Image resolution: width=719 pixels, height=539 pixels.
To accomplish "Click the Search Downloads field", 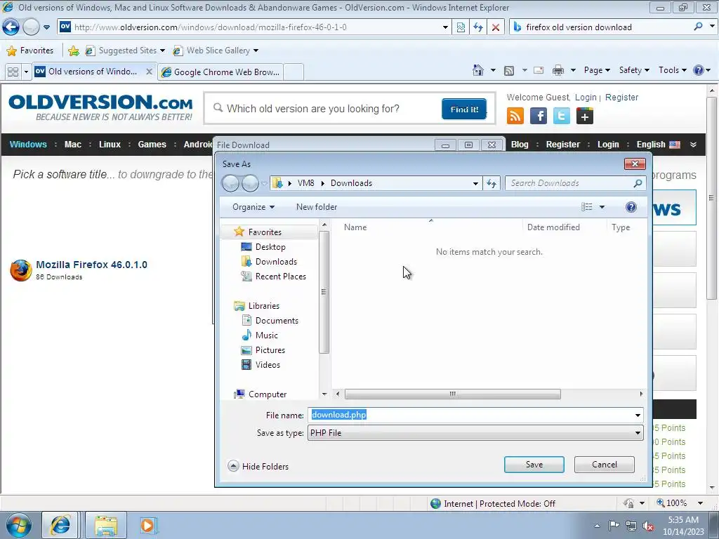I will [576, 183].
